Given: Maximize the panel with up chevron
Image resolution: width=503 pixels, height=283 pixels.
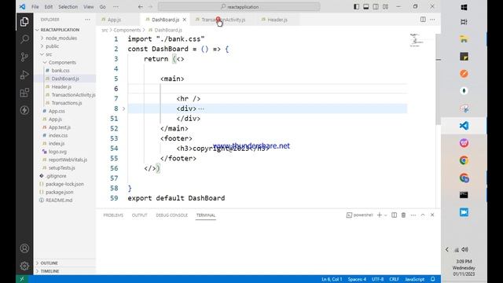Looking at the screenshot, I should tap(423, 215).
